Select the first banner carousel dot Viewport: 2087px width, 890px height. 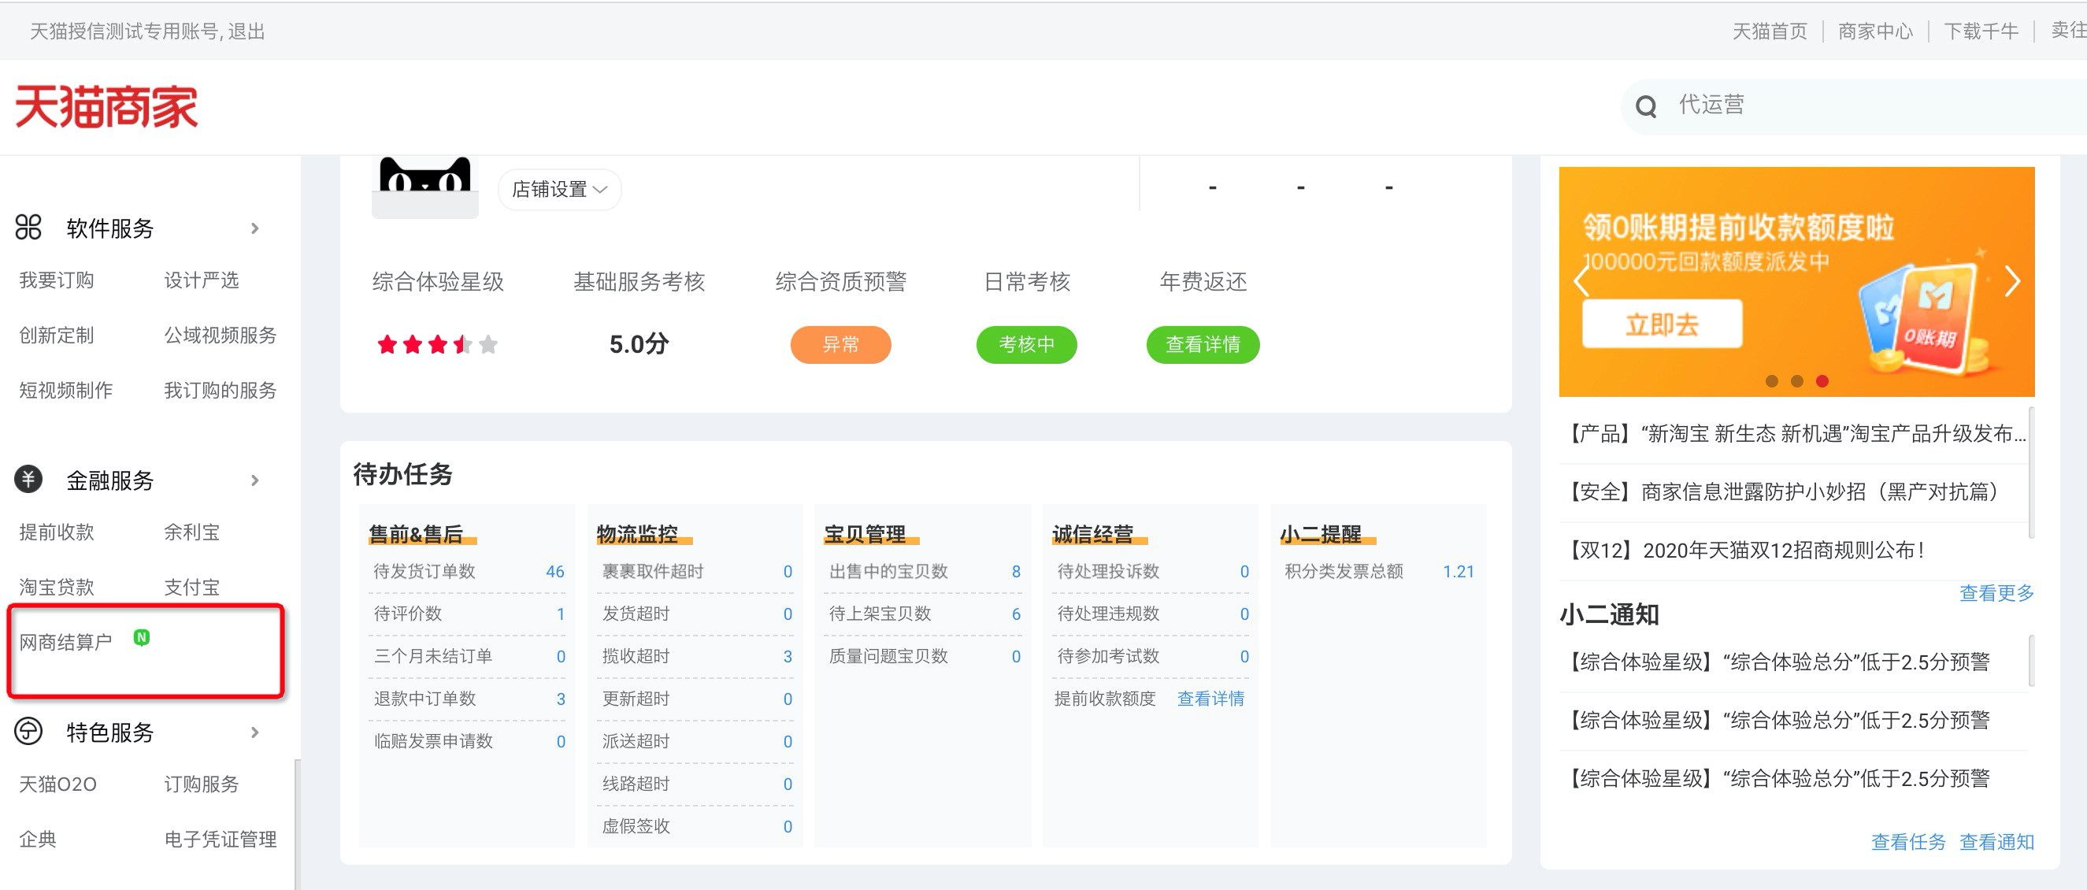(1772, 381)
